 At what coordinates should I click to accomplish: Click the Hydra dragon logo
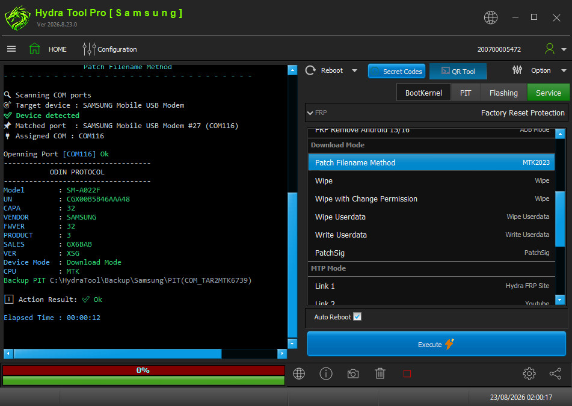point(17,18)
